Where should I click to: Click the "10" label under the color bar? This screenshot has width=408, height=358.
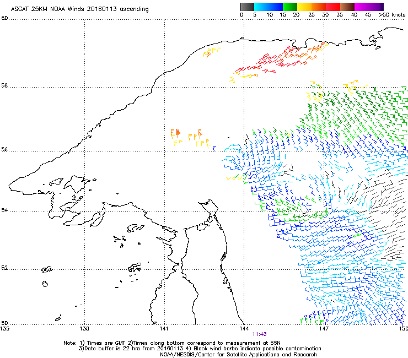[x=270, y=14]
